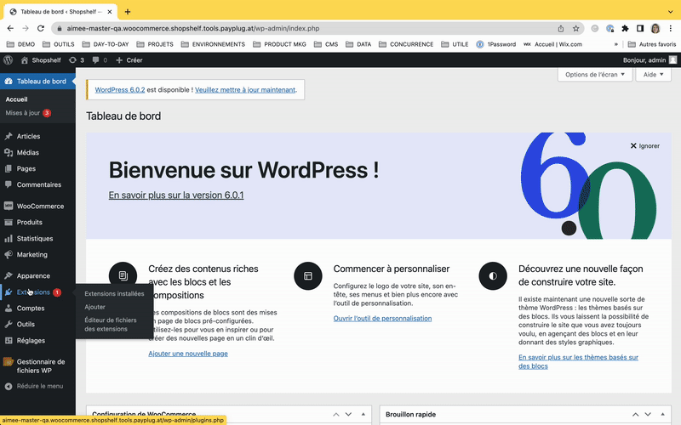Move WooCommerce configuration widget up

click(x=336, y=415)
